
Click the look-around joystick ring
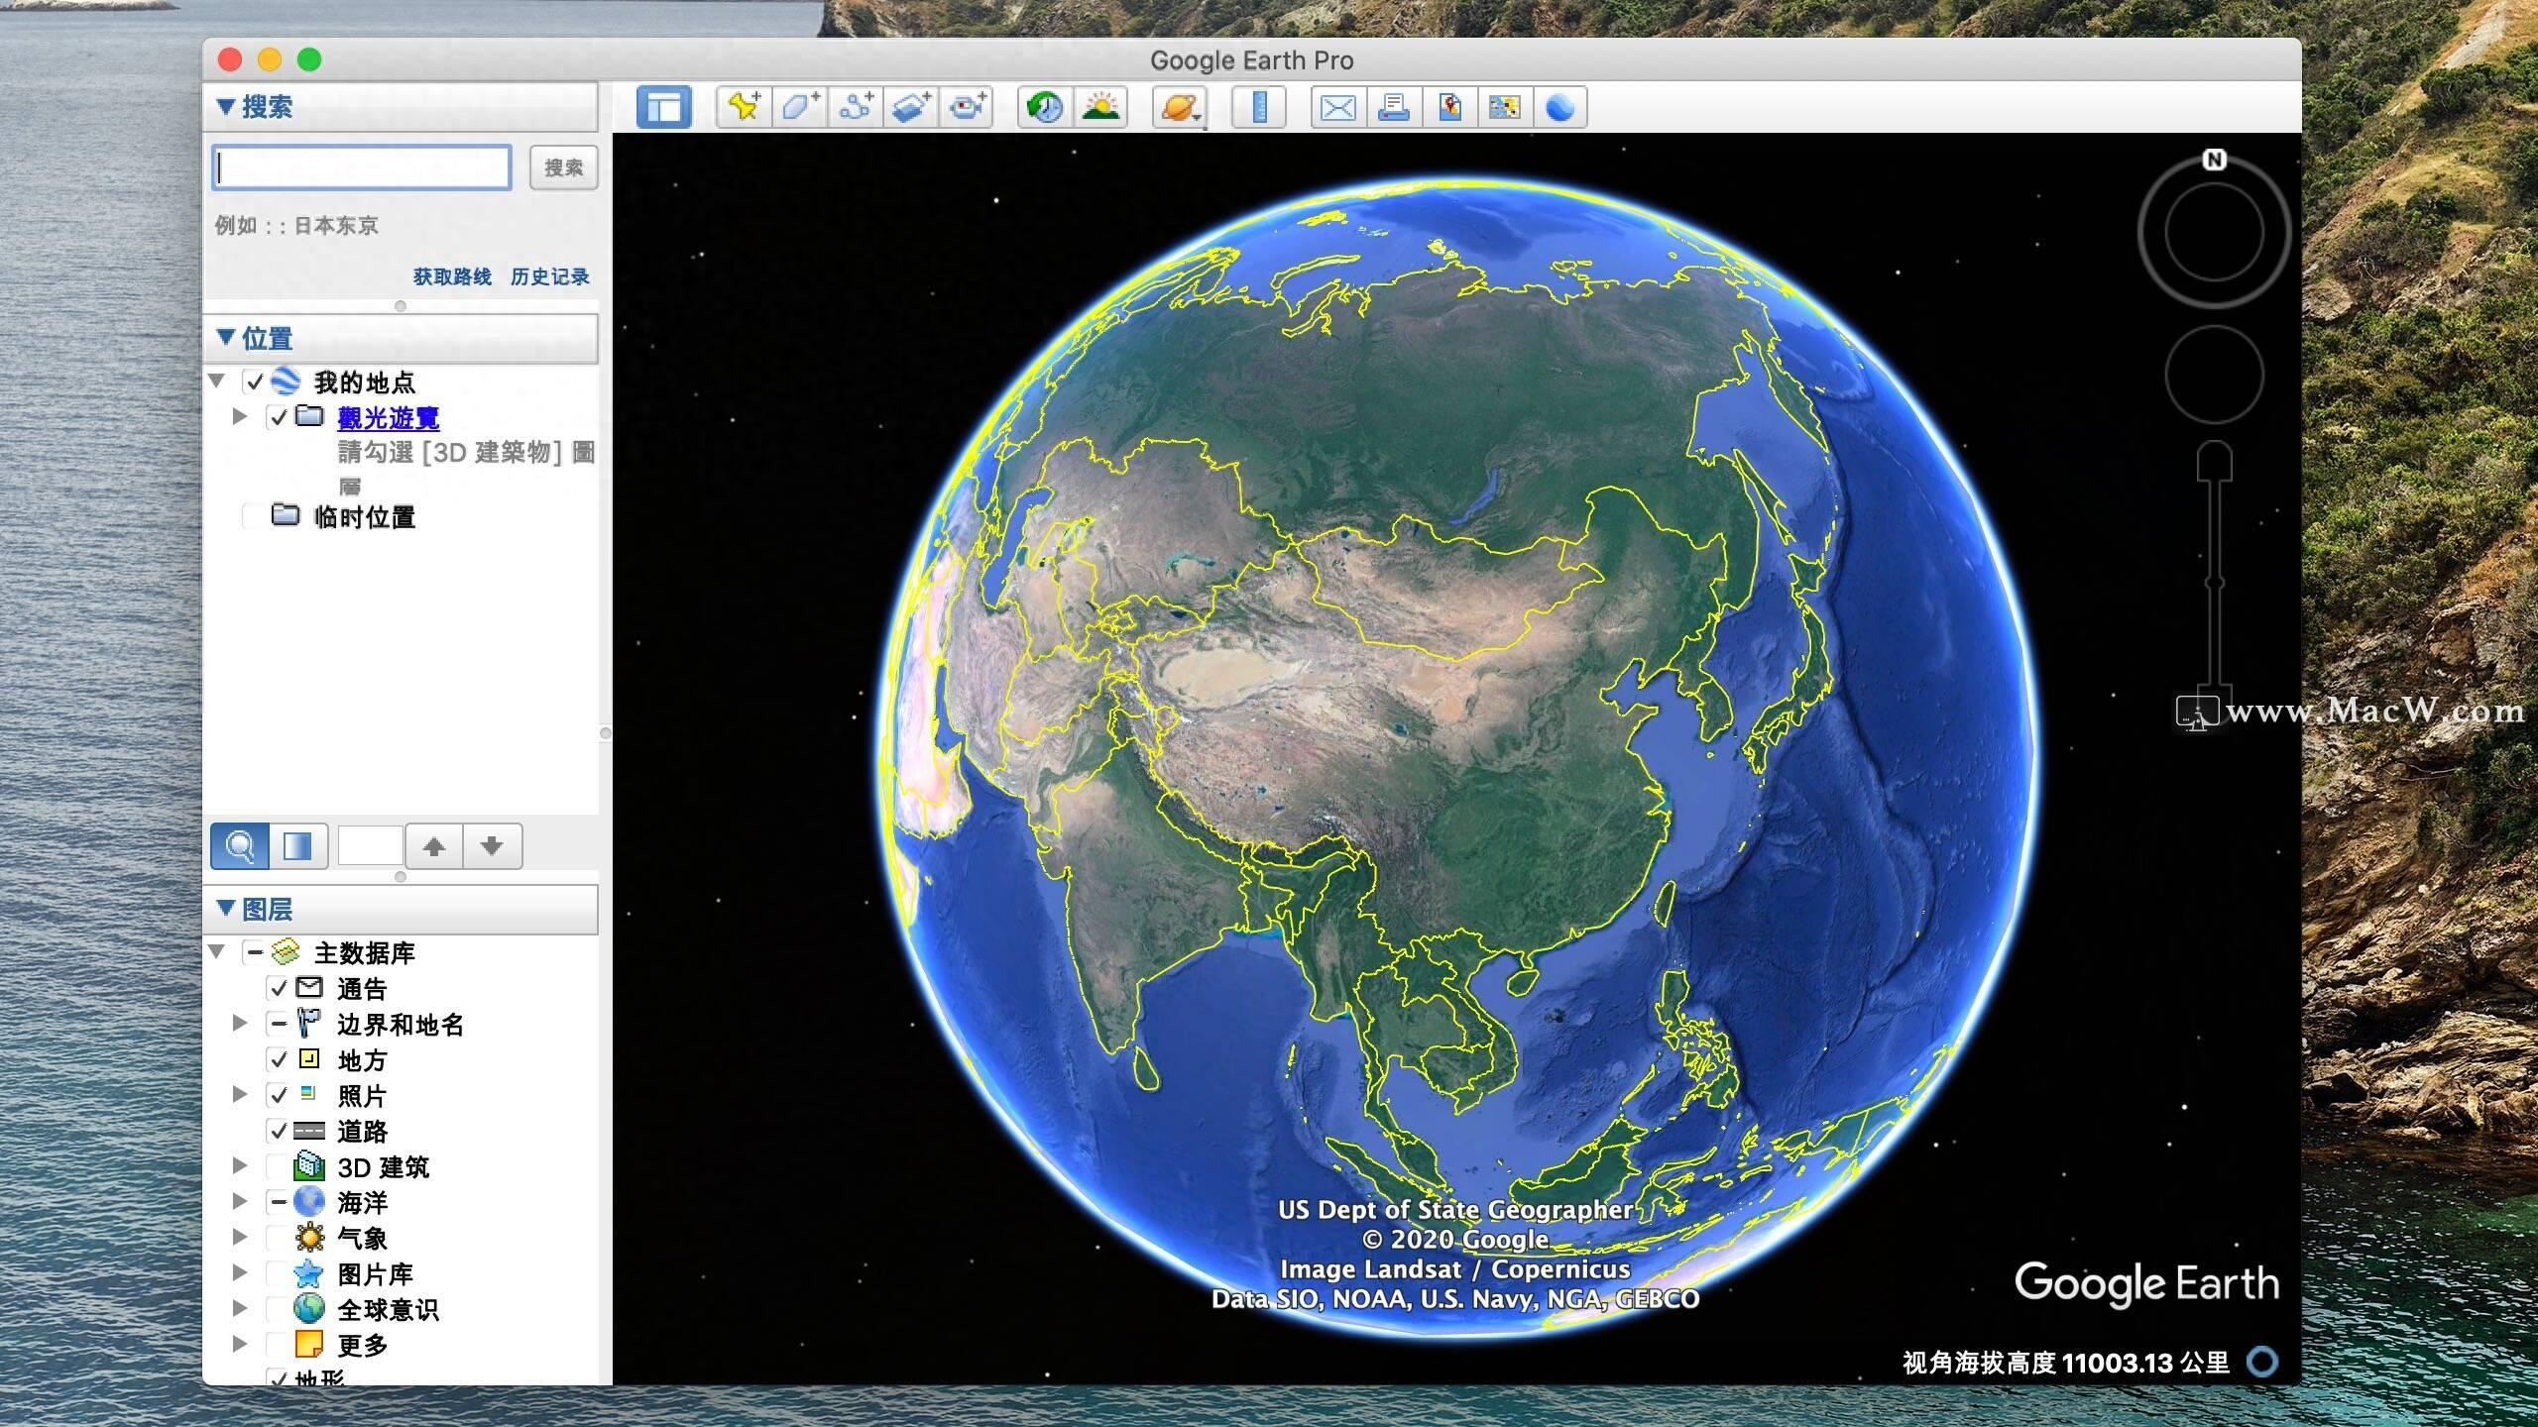[2214, 232]
